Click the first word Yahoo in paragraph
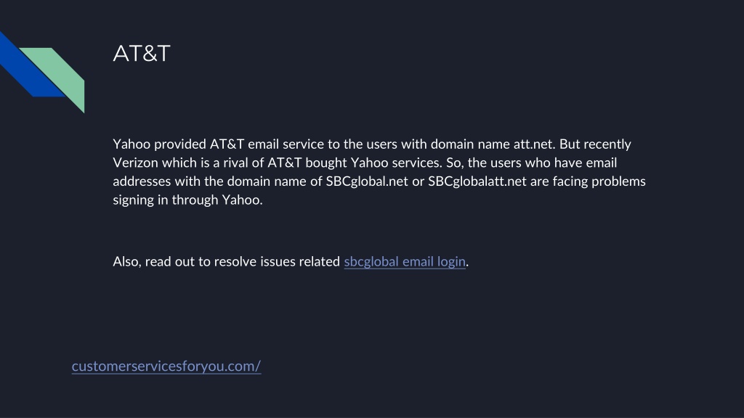744x418 pixels. click(132, 144)
